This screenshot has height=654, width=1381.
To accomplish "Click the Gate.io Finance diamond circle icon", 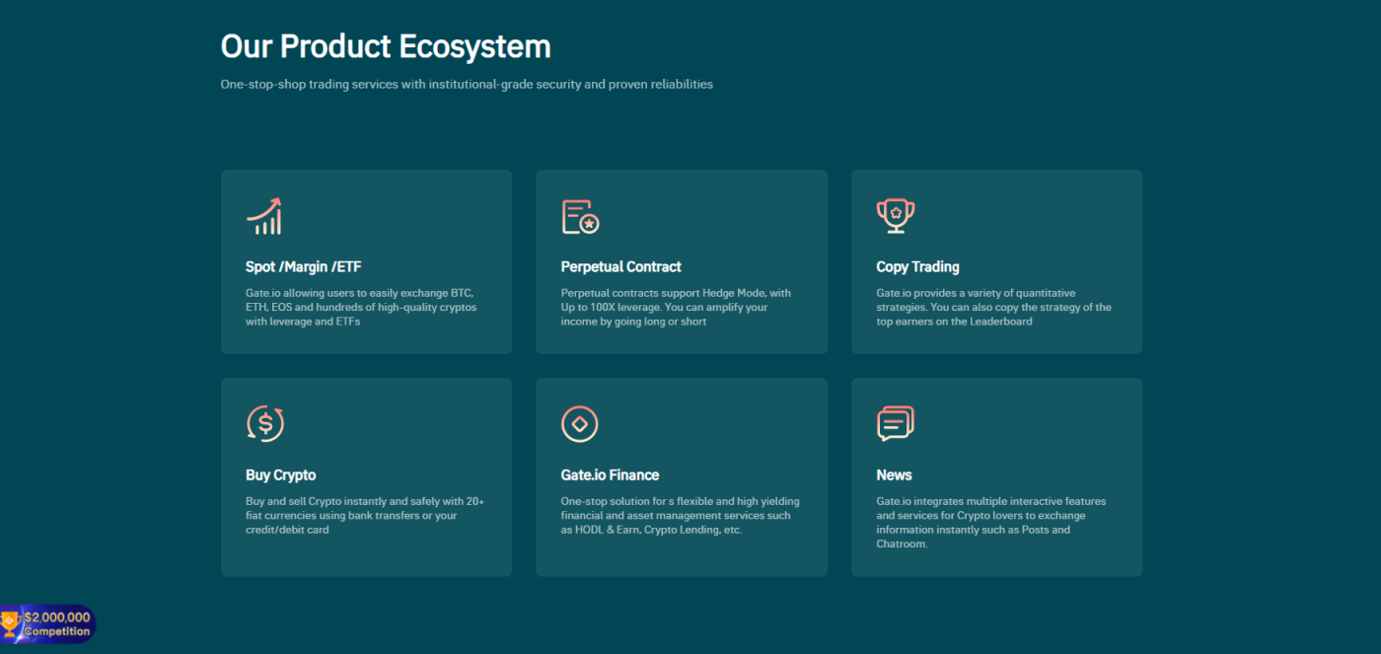I will [x=580, y=424].
